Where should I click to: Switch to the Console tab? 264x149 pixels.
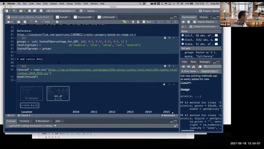[x=11, y=121]
